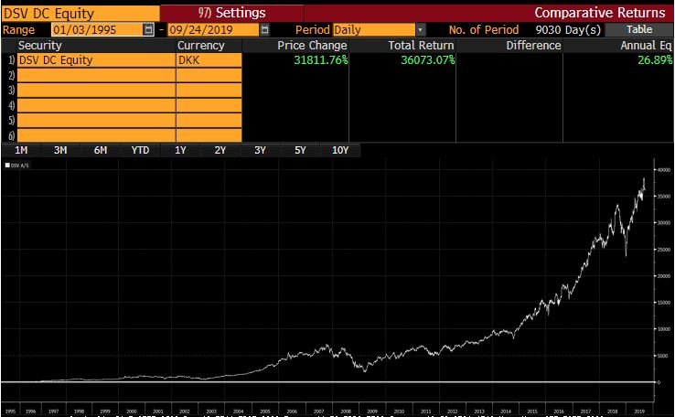The width and height of the screenshot is (675, 417).
Task: Click the Period field showing Daily
Action: (x=374, y=29)
